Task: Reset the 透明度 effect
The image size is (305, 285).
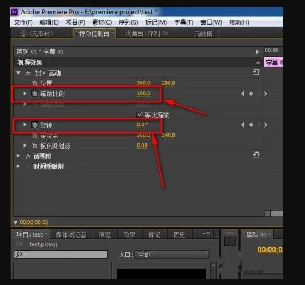Action: pyautogui.click(x=256, y=155)
